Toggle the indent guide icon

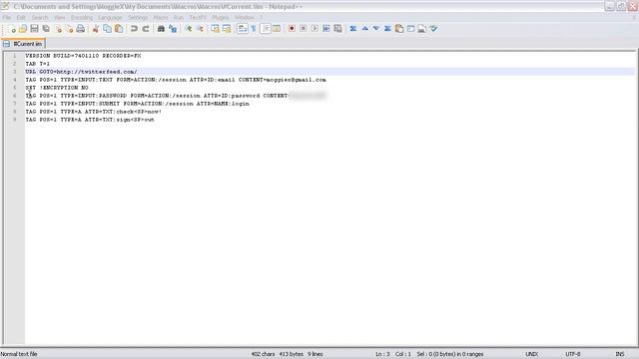point(266,29)
